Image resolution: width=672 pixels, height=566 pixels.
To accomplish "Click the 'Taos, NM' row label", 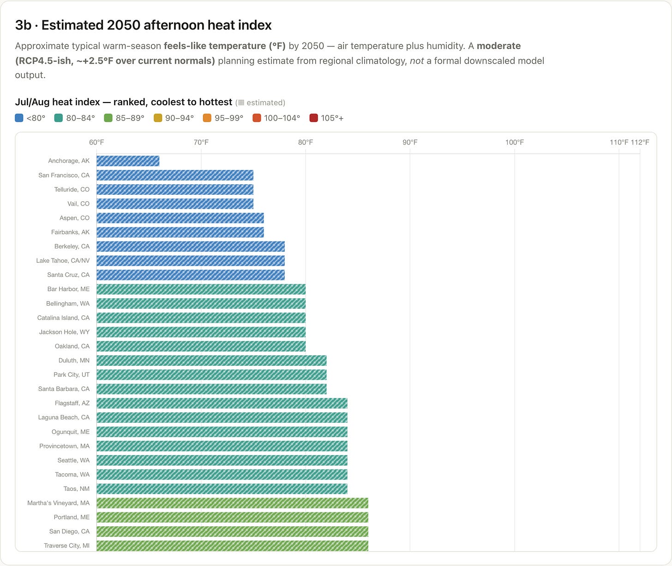I will [77, 489].
